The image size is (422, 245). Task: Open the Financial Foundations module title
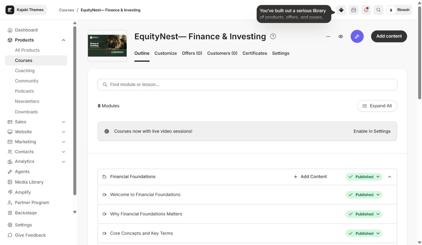[133, 177]
